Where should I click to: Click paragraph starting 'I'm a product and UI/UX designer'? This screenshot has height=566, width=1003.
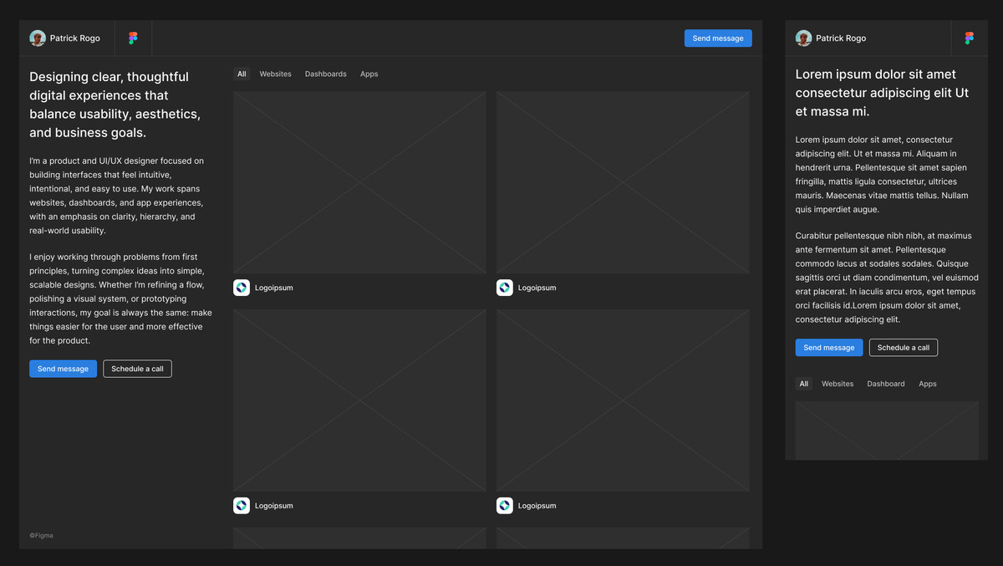(x=117, y=196)
